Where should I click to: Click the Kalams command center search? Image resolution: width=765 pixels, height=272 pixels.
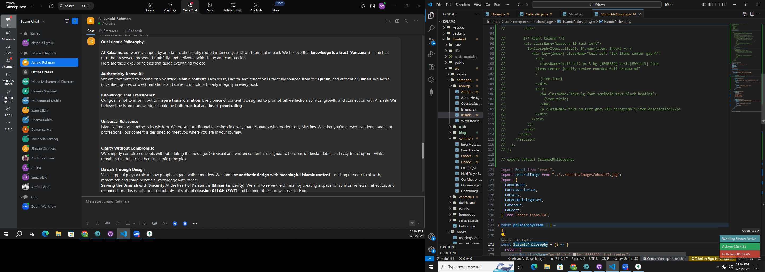(597, 5)
